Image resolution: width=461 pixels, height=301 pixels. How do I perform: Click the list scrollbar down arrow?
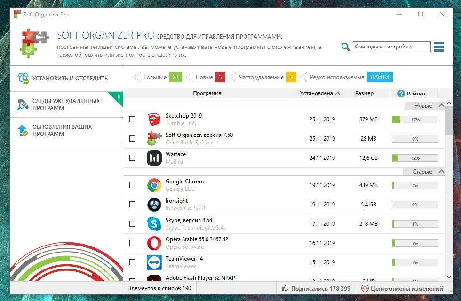(449, 277)
